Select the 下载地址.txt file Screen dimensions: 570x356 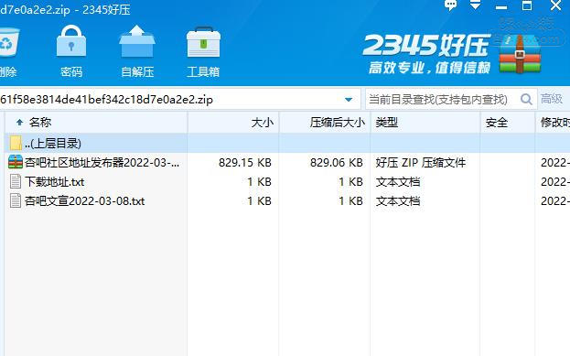(55, 182)
